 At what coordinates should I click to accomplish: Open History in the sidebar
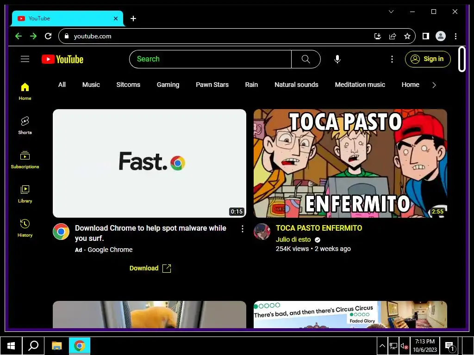[x=25, y=228]
